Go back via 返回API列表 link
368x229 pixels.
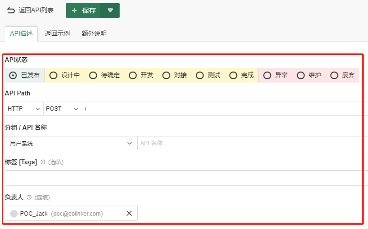point(36,10)
